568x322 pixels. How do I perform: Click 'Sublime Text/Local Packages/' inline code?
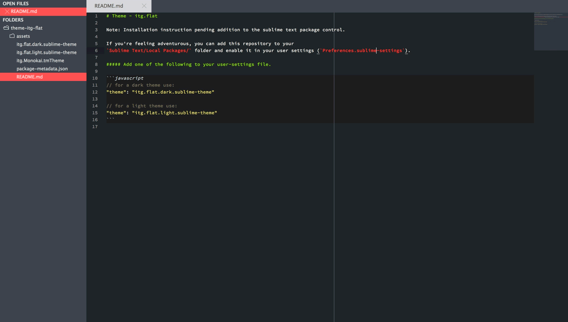point(149,50)
